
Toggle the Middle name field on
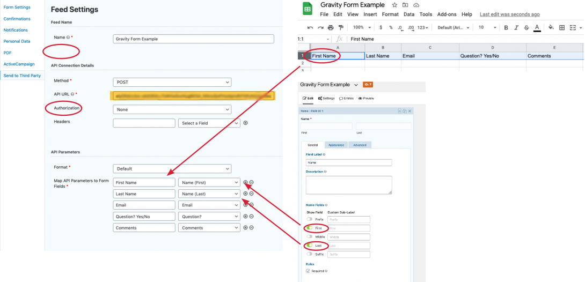pos(310,236)
